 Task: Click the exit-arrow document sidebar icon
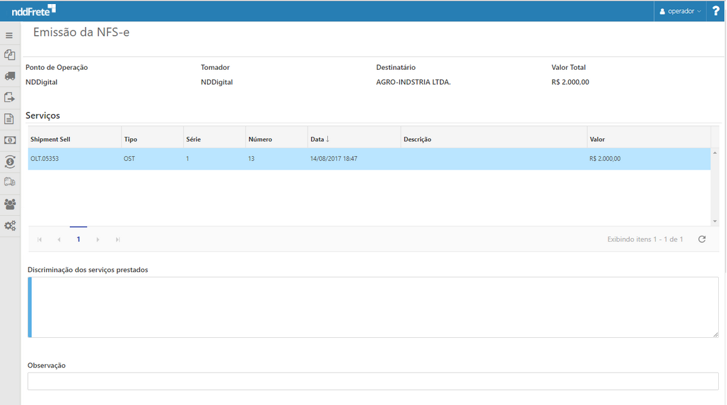[10, 98]
